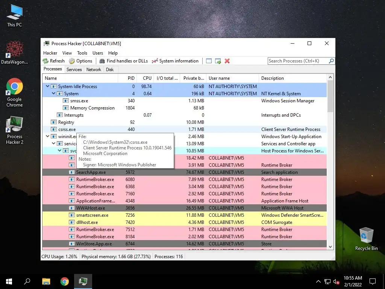This screenshot has height=289, width=385.
Task: Click the 'Search application' description cell
Action: 279,172
